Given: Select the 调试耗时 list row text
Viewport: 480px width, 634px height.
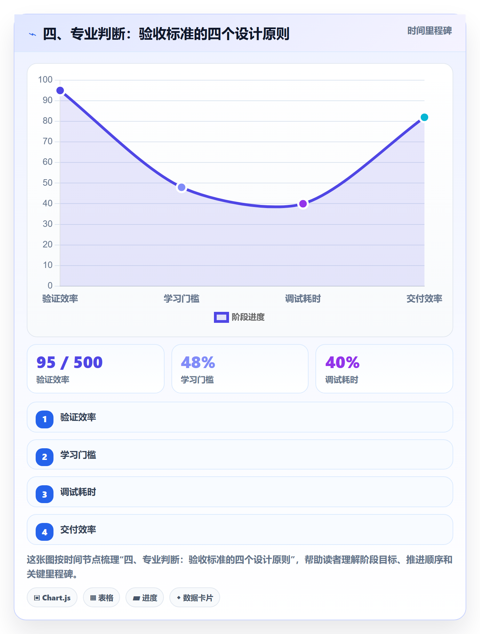Looking at the screenshot, I should [78, 492].
